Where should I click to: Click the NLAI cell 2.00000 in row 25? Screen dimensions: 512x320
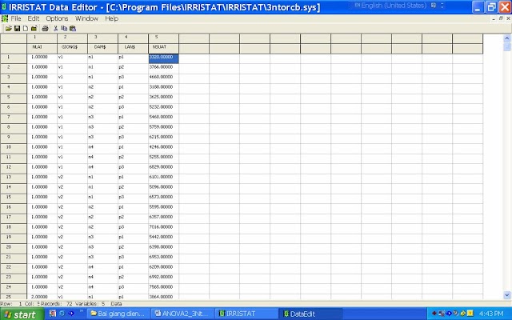[x=42, y=297]
